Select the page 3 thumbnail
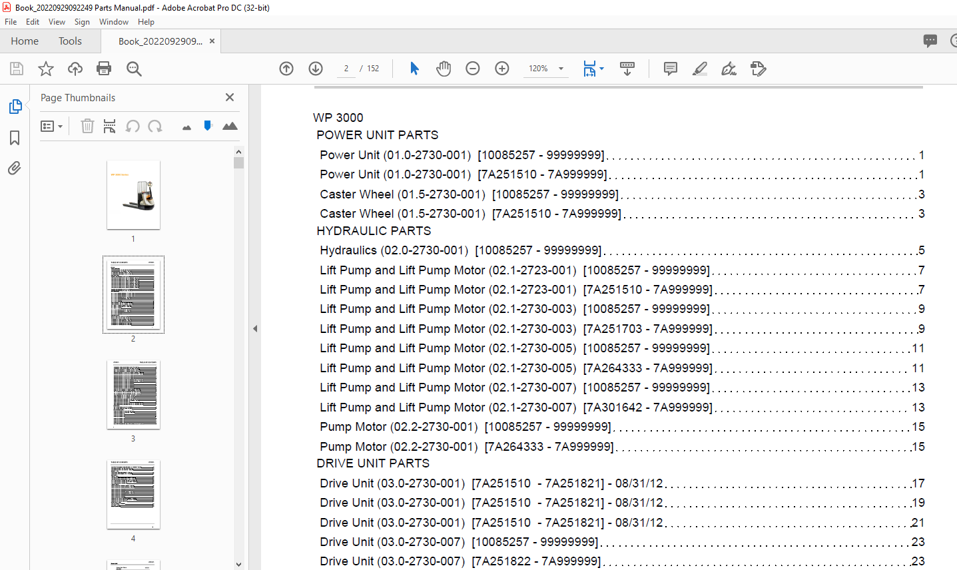957x570 pixels. (133, 394)
